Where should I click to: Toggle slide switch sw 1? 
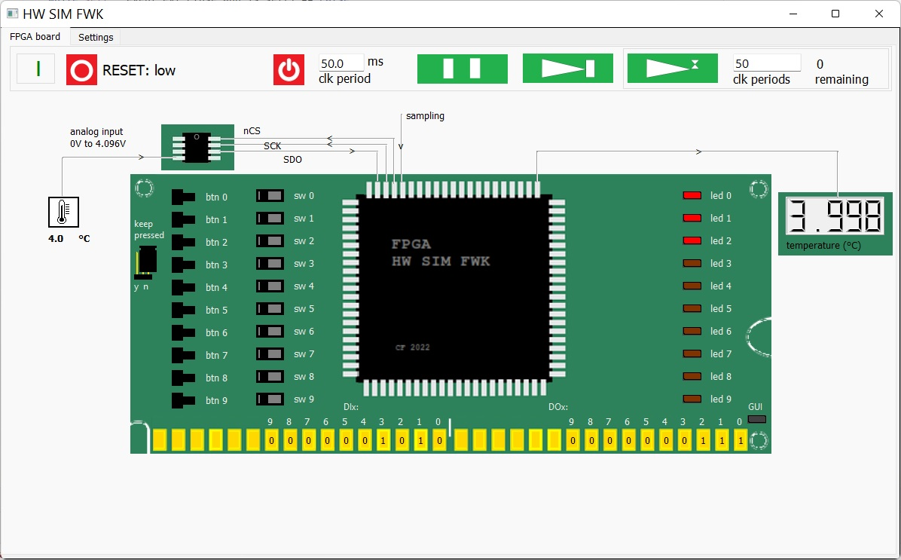(270, 219)
